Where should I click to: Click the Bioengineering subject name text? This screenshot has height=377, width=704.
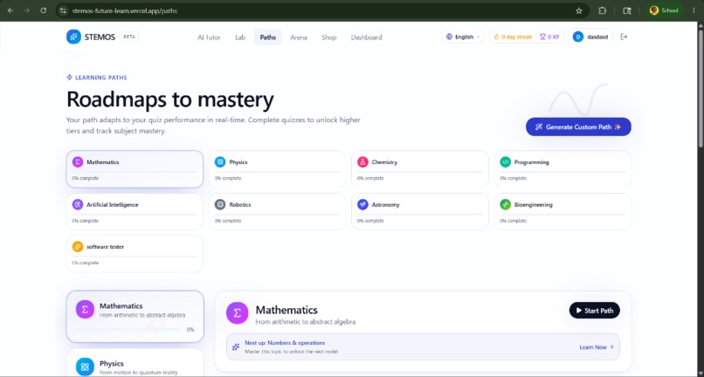click(534, 205)
